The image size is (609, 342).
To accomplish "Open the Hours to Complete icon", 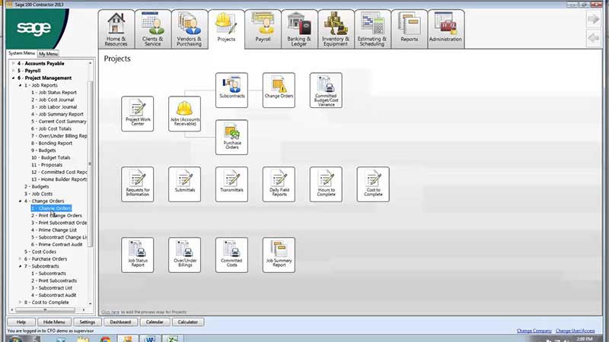I will pos(326,185).
